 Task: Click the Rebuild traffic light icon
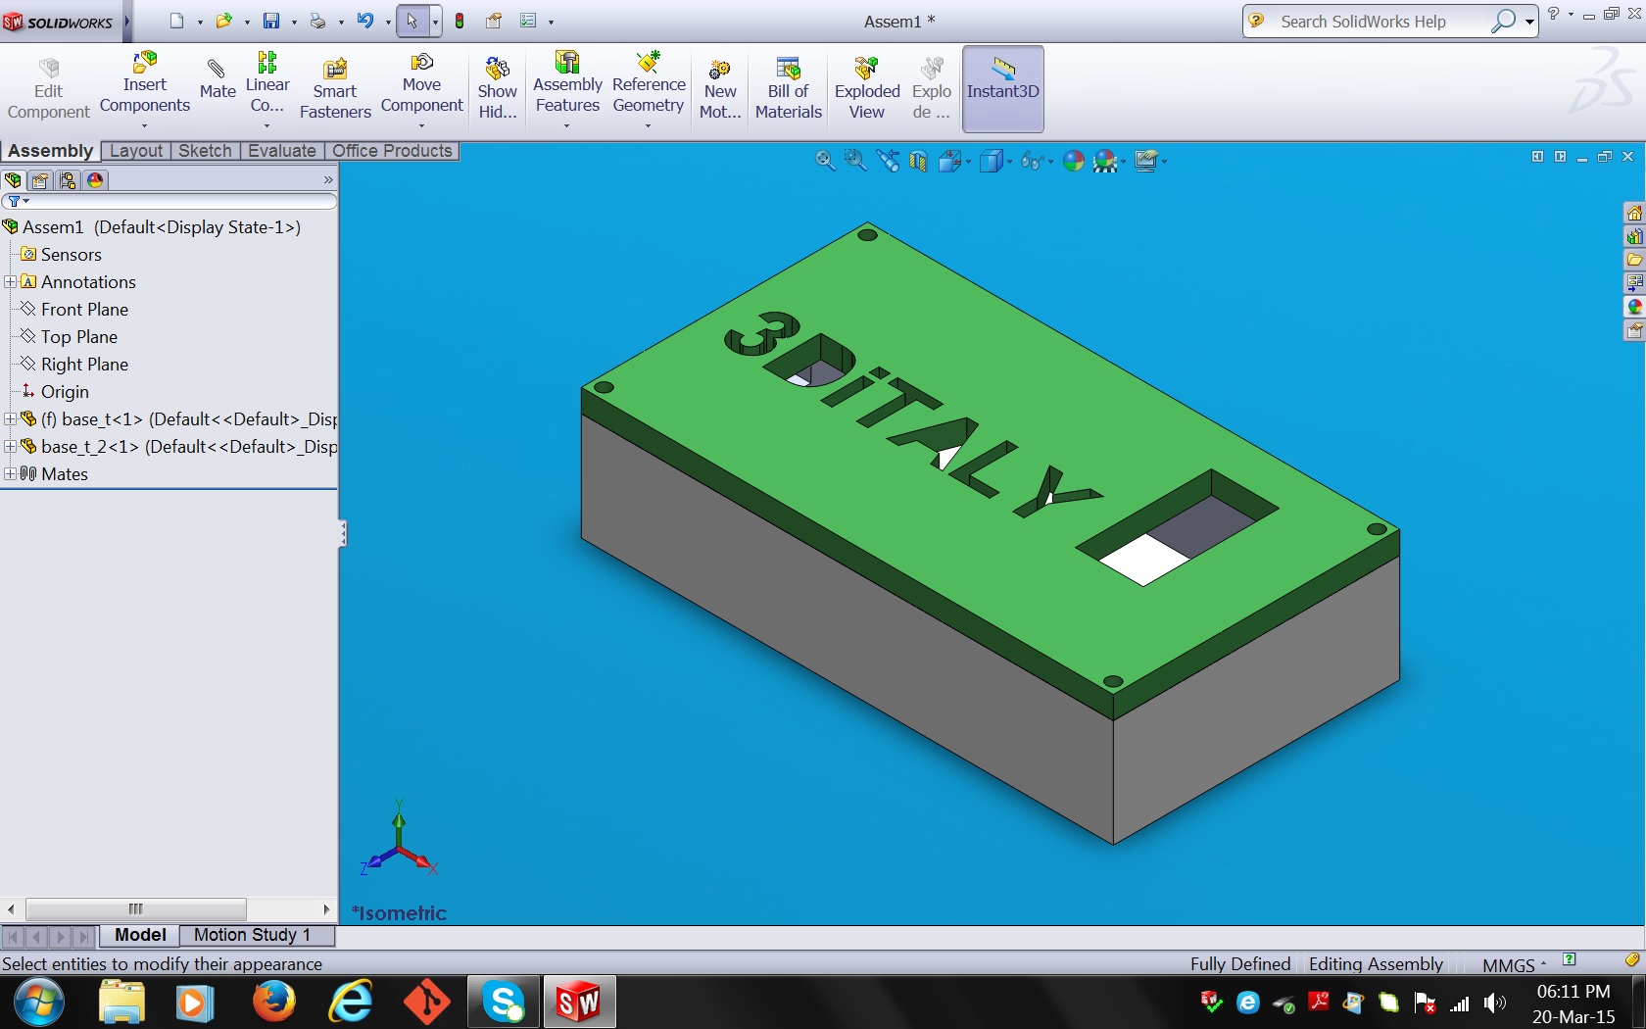460,21
